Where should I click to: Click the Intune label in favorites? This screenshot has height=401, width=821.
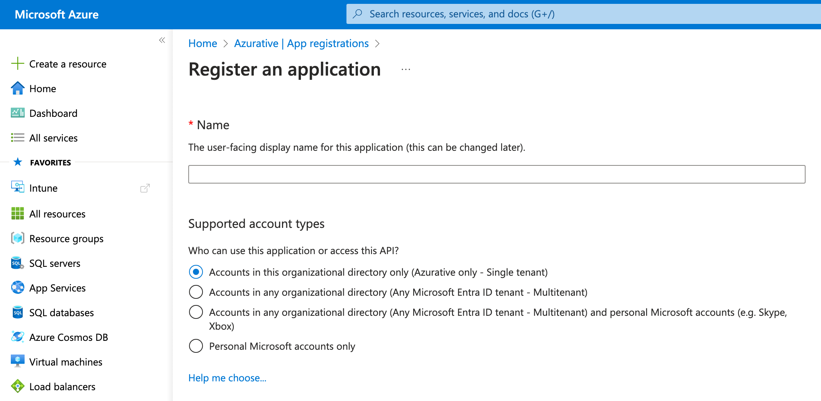43,188
